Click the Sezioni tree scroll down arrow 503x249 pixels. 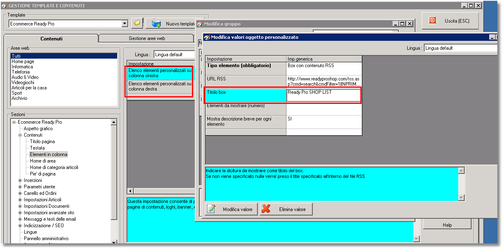click(x=114, y=242)
